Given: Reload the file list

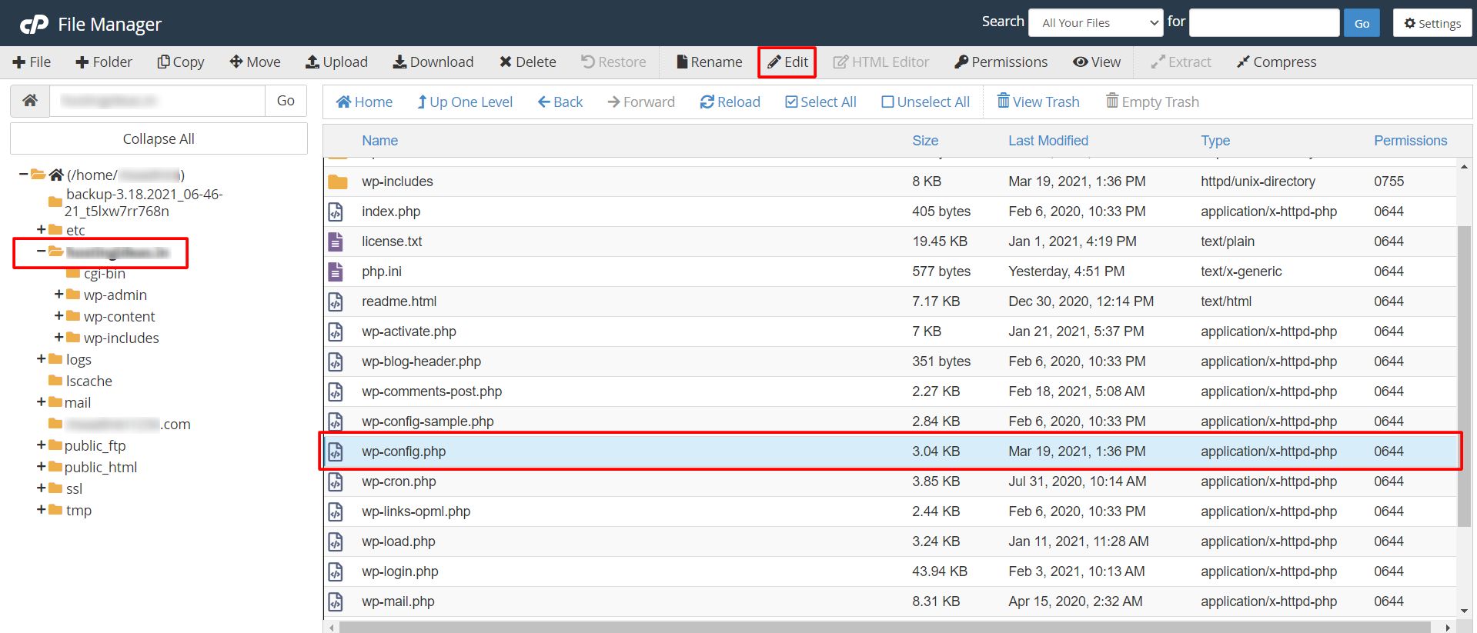Looking at the screenshot, I should [x=730, y=102].
